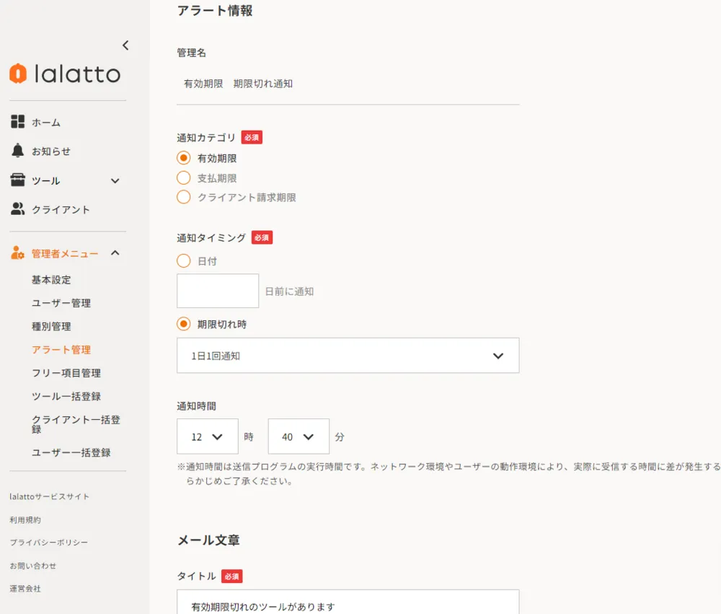Click the アラート情報 heading
Viewport: 721px width, 614px height.
tap(215, 11)
